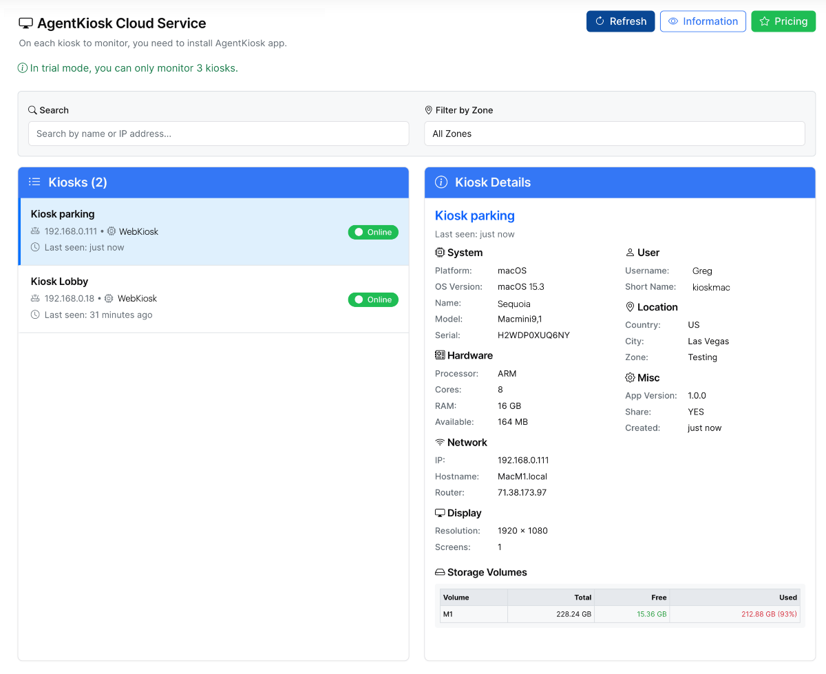
Task: Click the OS version value macOS 15.3
Action: click(x=521, y=286)
